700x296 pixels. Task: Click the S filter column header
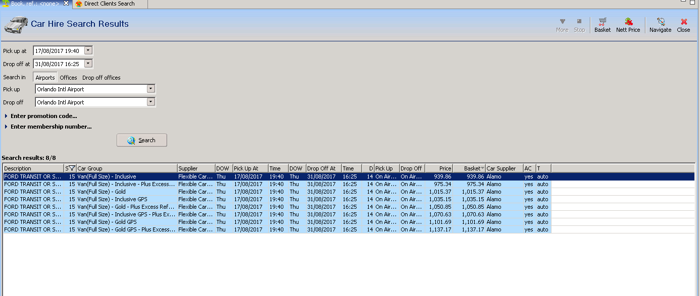tap(70, 168)
